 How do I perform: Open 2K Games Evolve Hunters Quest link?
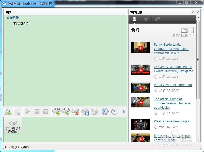click(174, 69)
